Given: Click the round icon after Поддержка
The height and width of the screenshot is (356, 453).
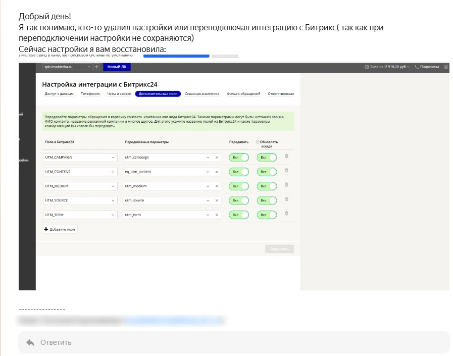Looking at the screenshot, I should (x=446, y=67).
